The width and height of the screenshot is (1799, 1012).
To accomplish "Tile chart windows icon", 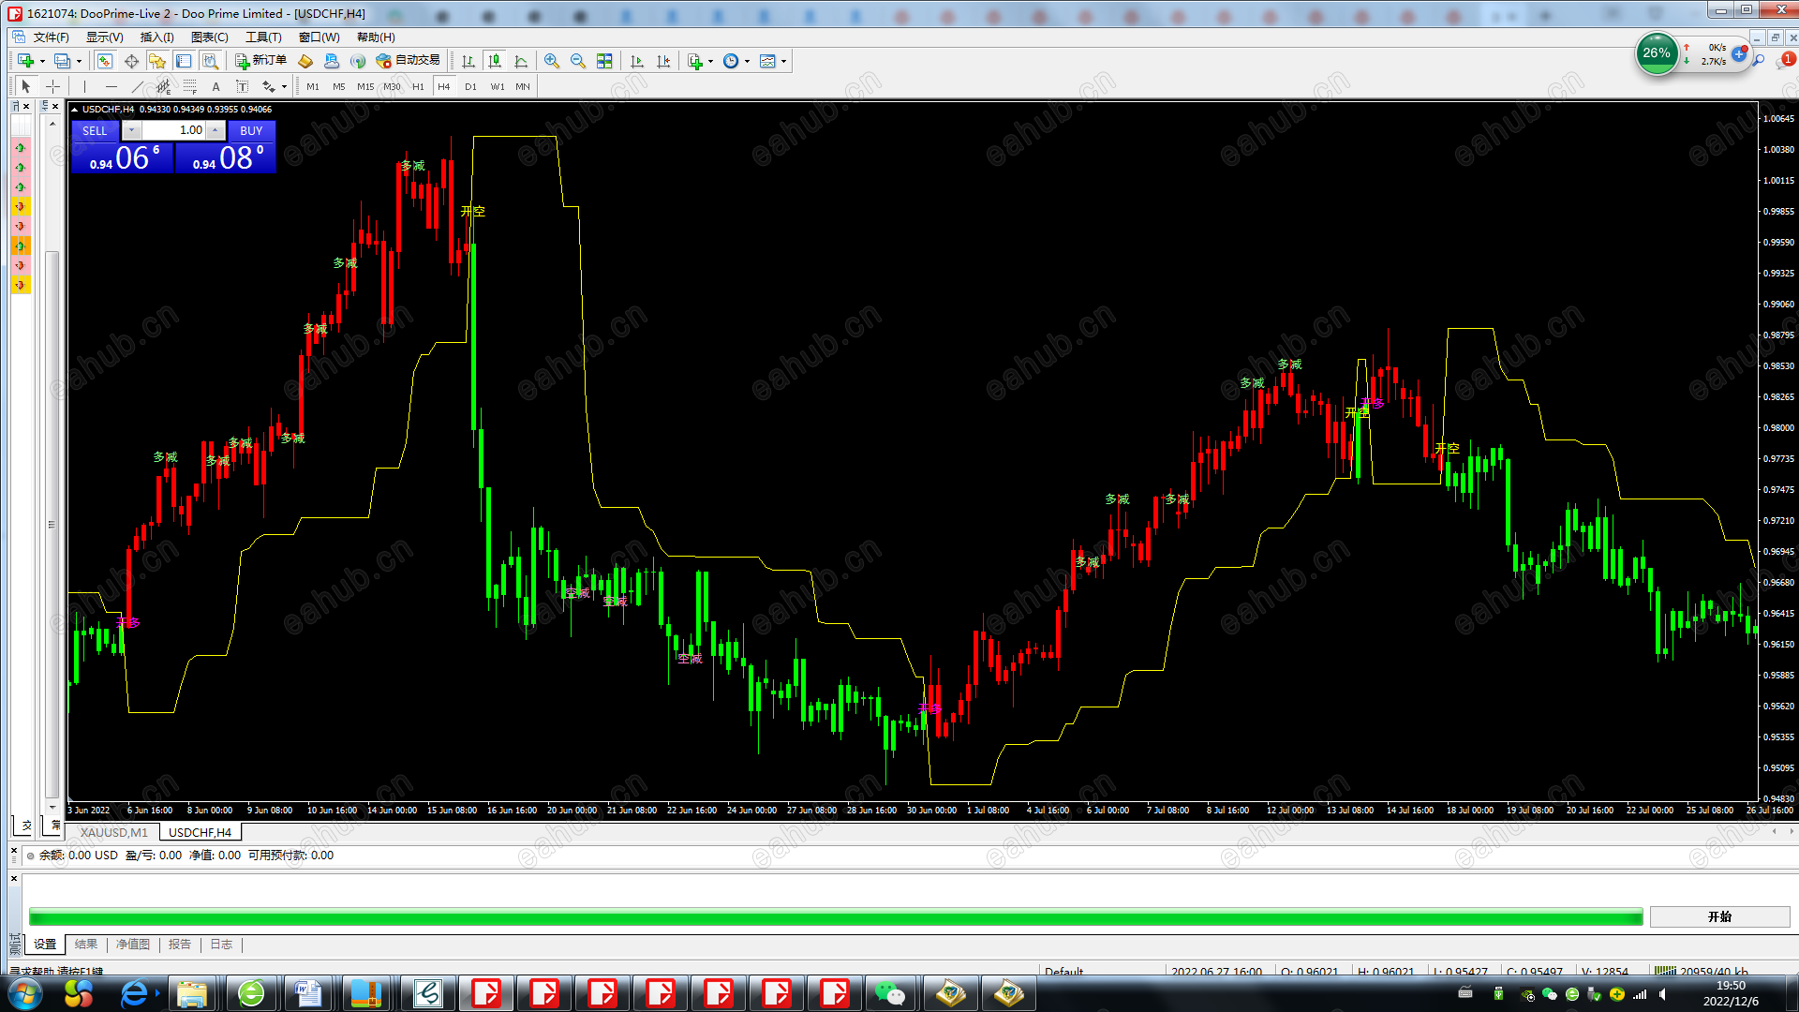I will pyautogui.click(x=604, y=61).
